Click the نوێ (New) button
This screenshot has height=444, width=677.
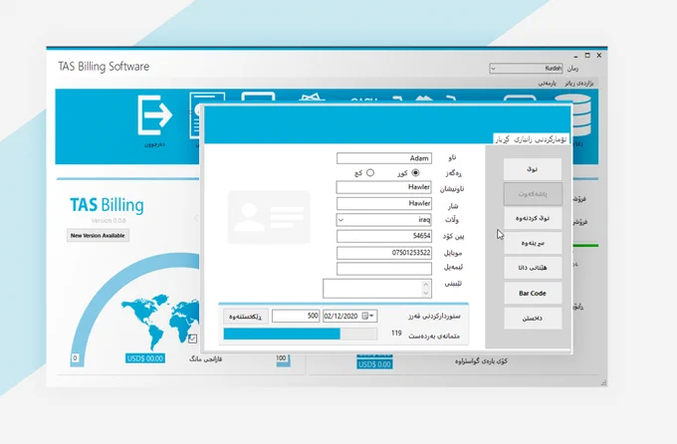(x=533, y=169)
